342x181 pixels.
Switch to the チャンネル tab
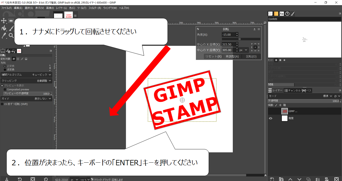pos(292,90)
